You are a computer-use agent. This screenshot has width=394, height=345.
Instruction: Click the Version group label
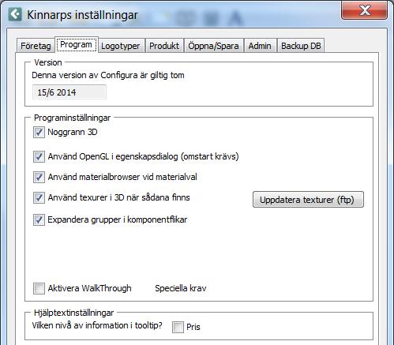click(x=48, y=62)
